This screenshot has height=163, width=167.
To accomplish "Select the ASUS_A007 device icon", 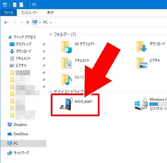I will 66,104.
